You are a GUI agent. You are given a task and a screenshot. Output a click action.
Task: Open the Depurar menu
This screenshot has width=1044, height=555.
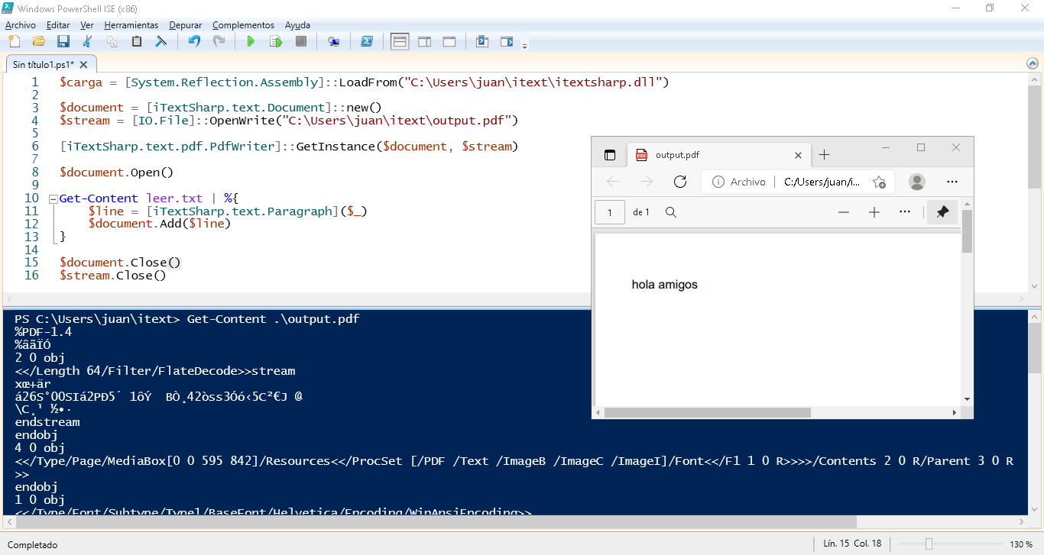pos(186,25)
